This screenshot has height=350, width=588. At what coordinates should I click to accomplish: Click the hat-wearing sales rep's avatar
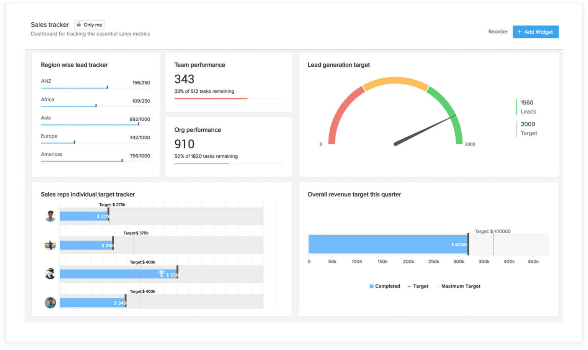pyautogui.click(x=50, y=273)
